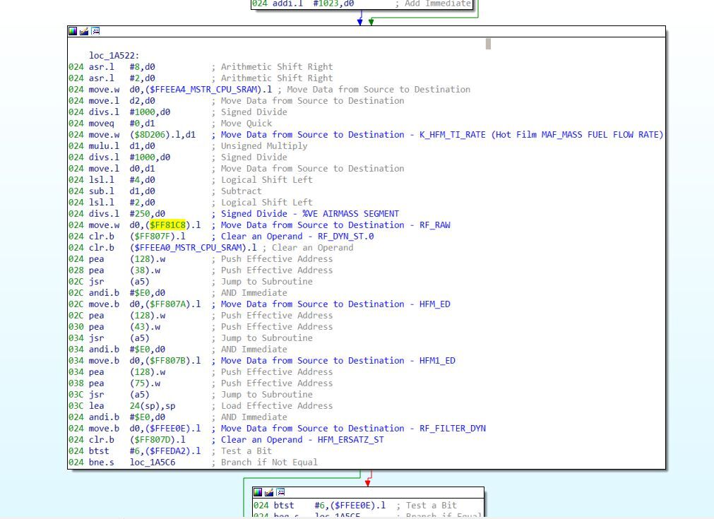This screenshot has width=714, height=519.
Task: Click the moveq #0,d1 instruction
Action: (x=121, y=124)
